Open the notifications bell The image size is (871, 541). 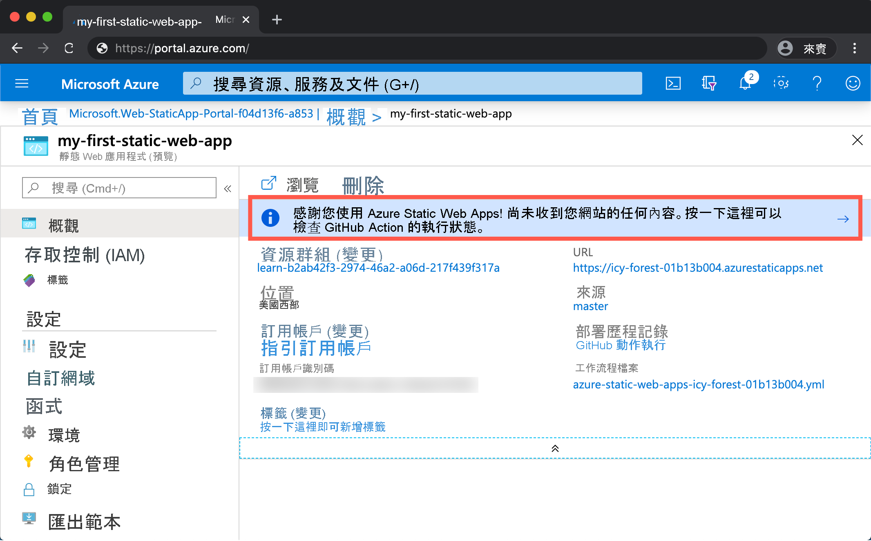(x=745, y=83)
